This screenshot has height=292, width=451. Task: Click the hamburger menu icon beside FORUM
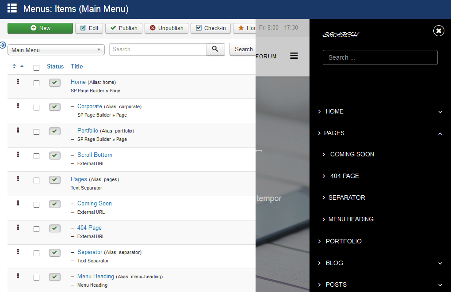tap(294, 56)
